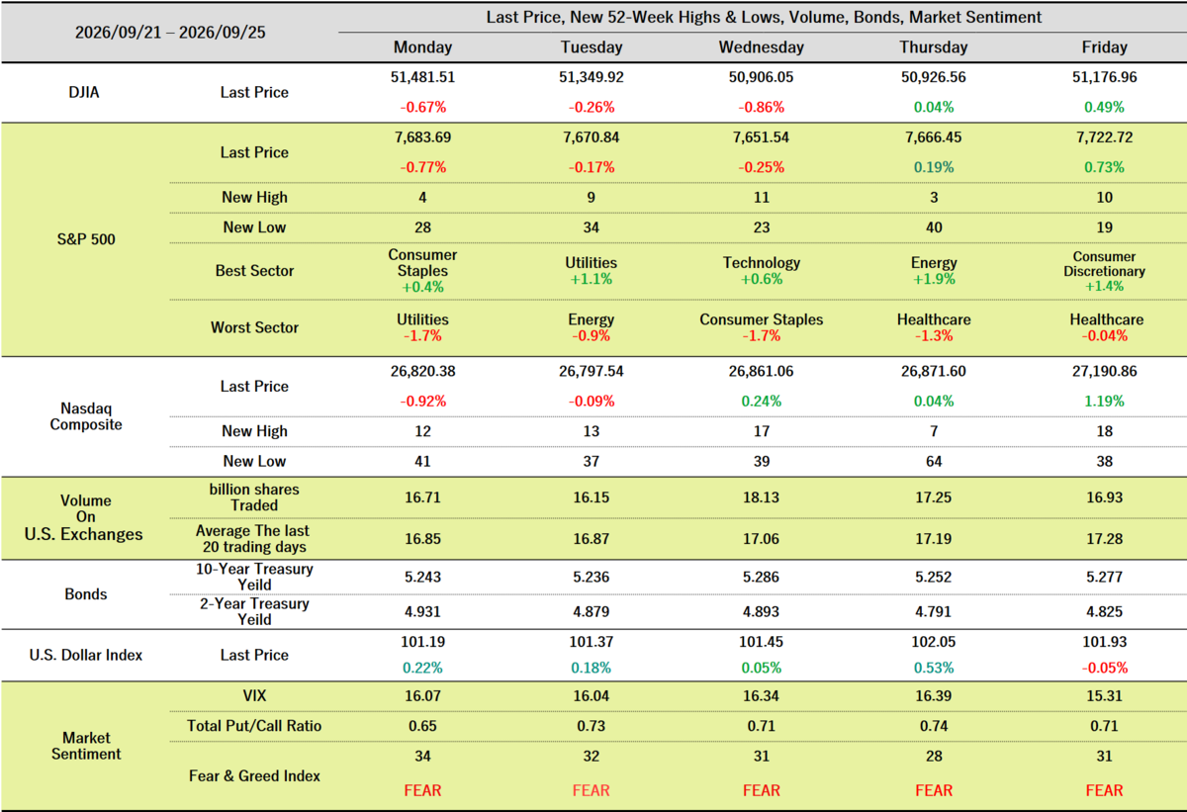This screenshot has width=1187, height=812.
Task: Select the DJIA Monday value 51,481.51
Action: click(x=422, y=76)
